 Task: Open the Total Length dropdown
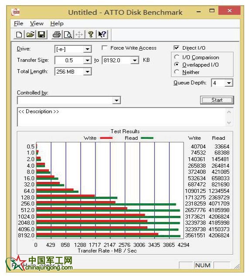pos(87,72)
